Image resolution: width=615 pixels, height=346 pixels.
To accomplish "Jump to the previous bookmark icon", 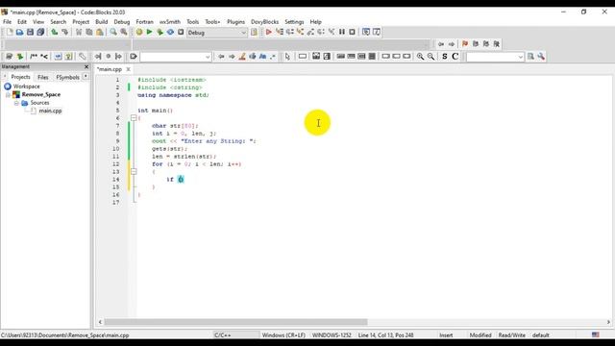I will pos(476,44).
